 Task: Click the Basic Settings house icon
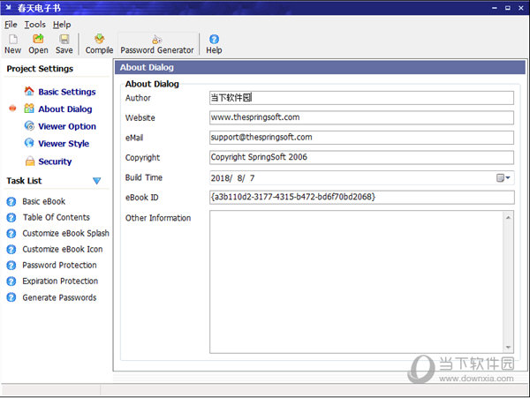tap(29, 91)
